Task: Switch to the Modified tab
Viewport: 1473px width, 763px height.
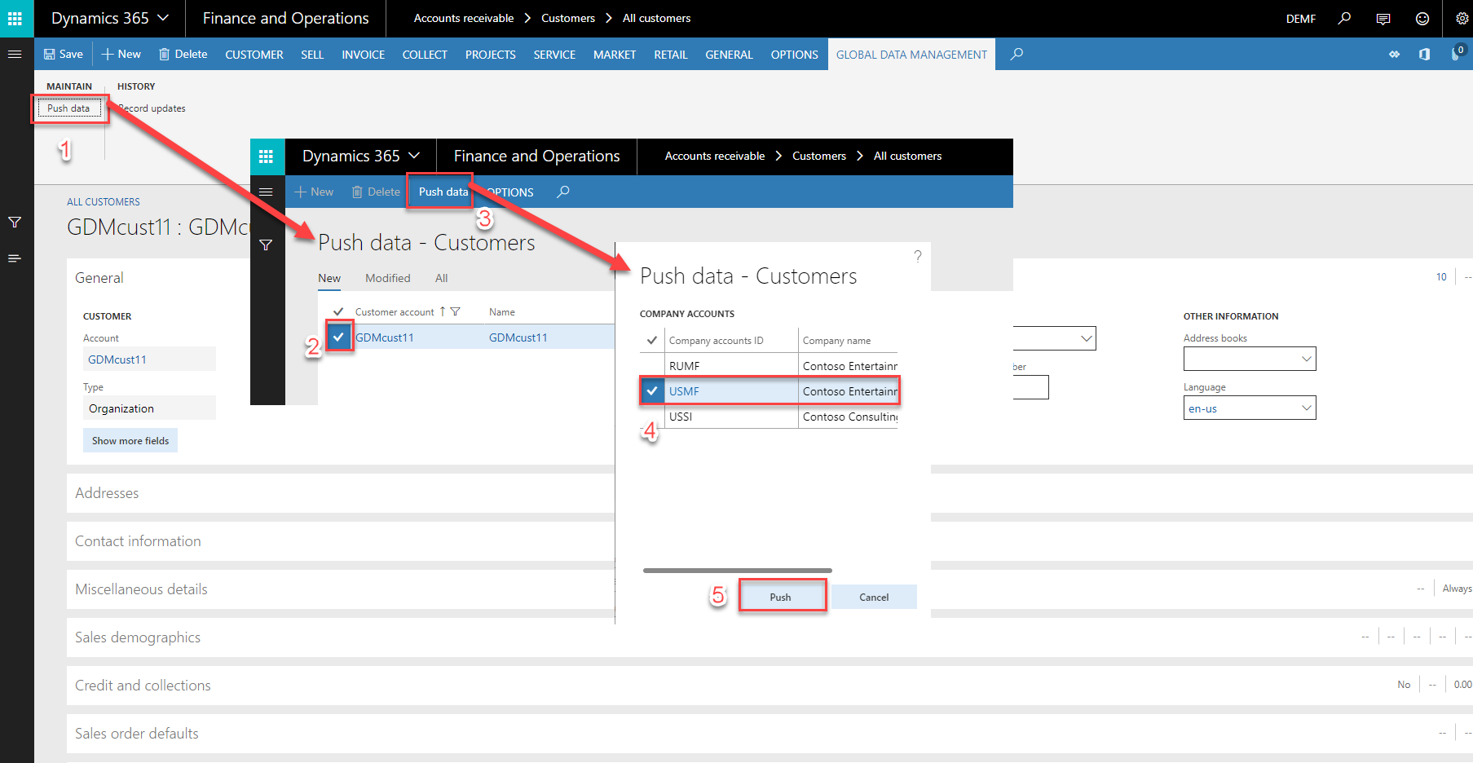Action: (x=387, y=278)
